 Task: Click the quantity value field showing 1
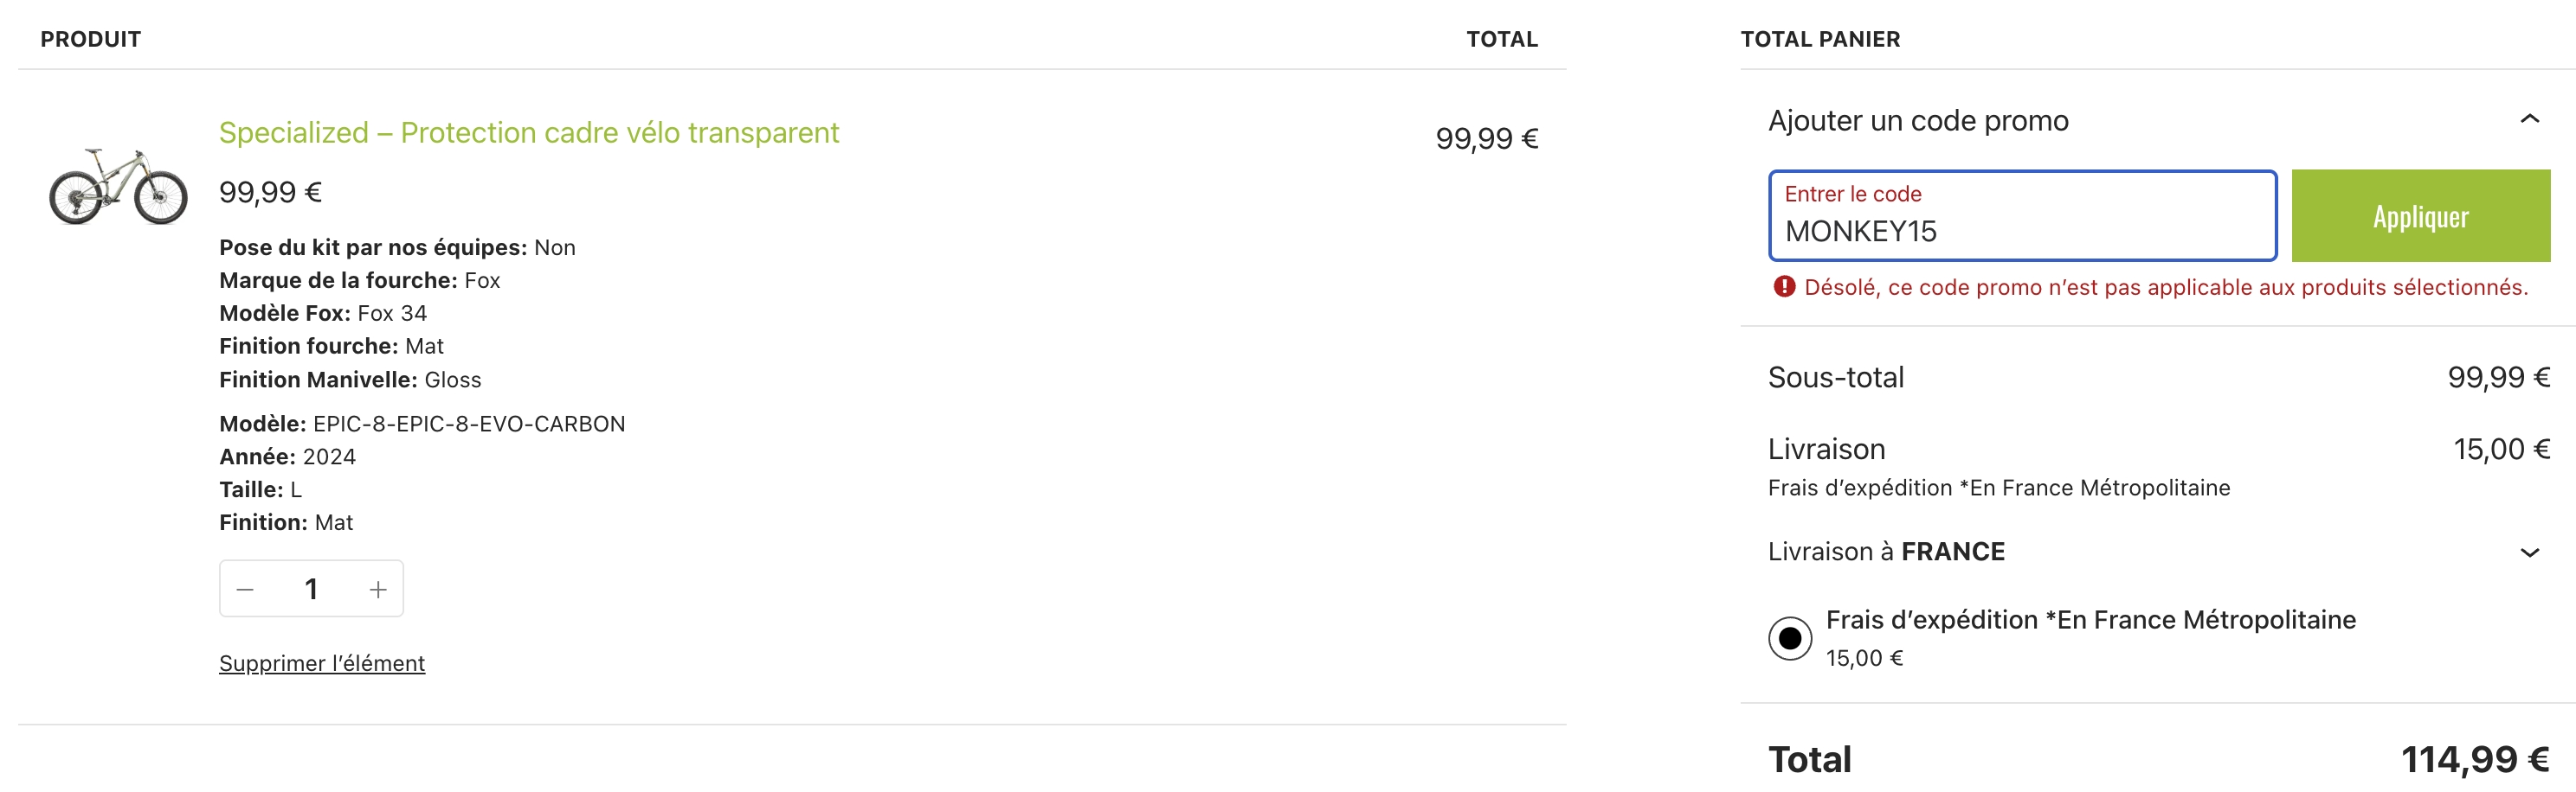coord(311,590)
